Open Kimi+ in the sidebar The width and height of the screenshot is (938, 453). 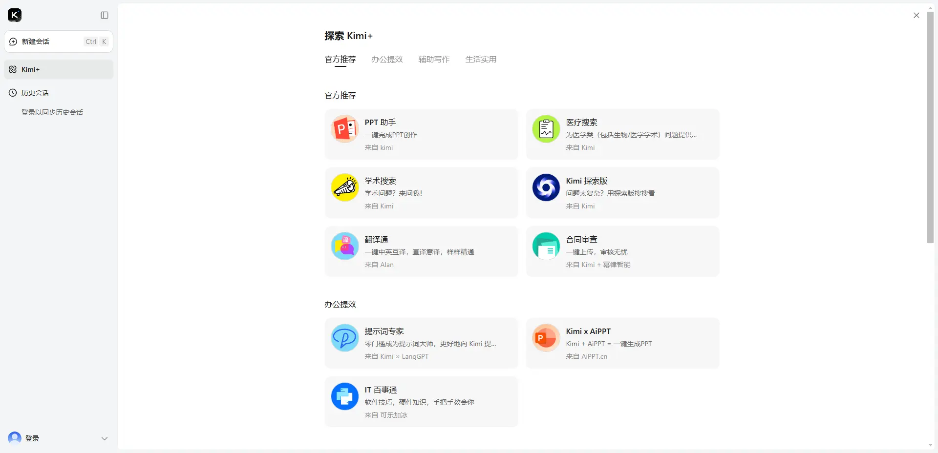[59, 69]
